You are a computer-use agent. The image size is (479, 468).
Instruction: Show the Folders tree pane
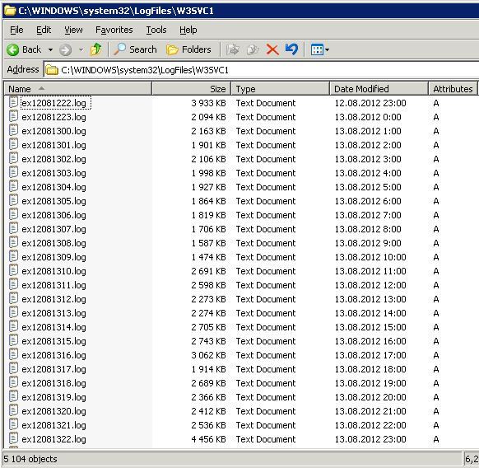click(188, 49)
